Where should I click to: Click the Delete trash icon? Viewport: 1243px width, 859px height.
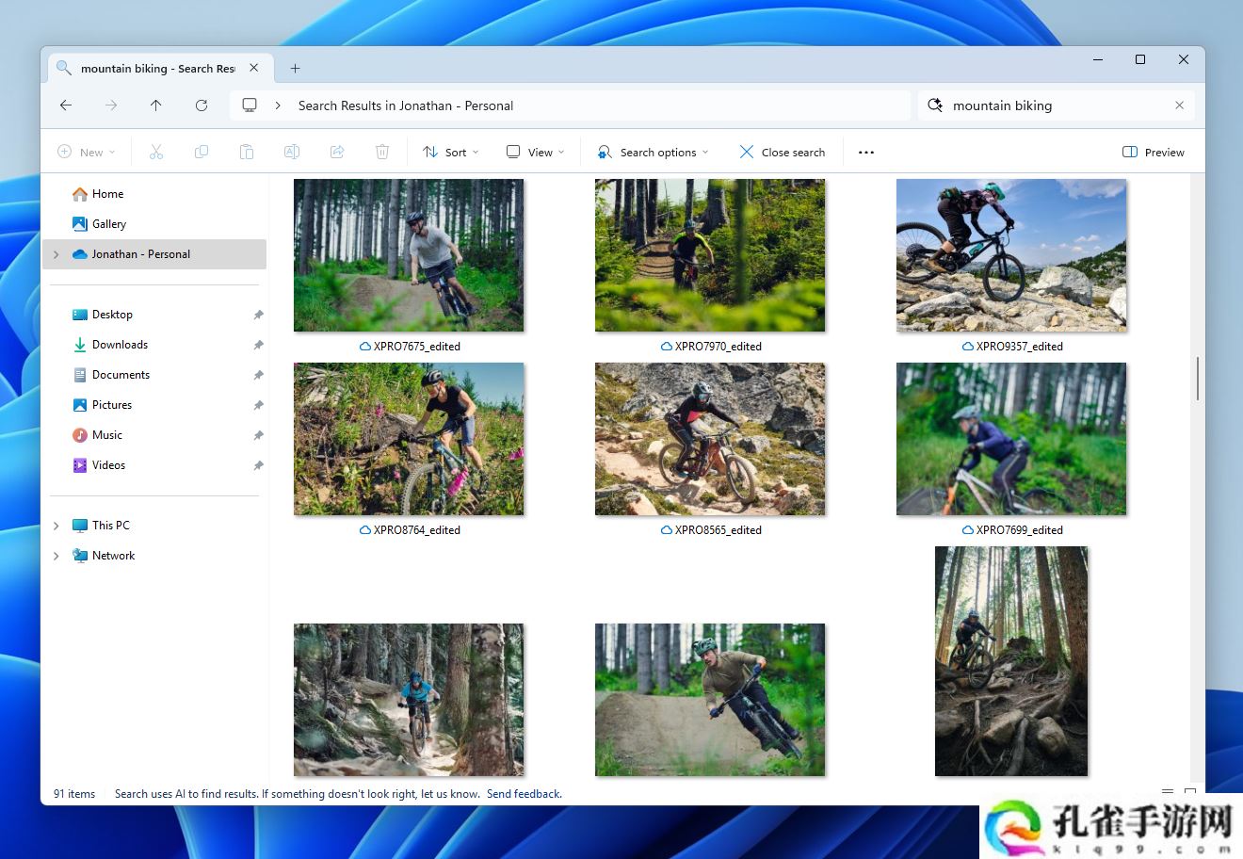coord(382,151)
